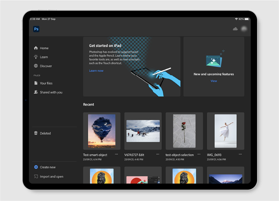Click the IMG_0693 file name
This screenshot has width=279, height=201.
(214, 155)
